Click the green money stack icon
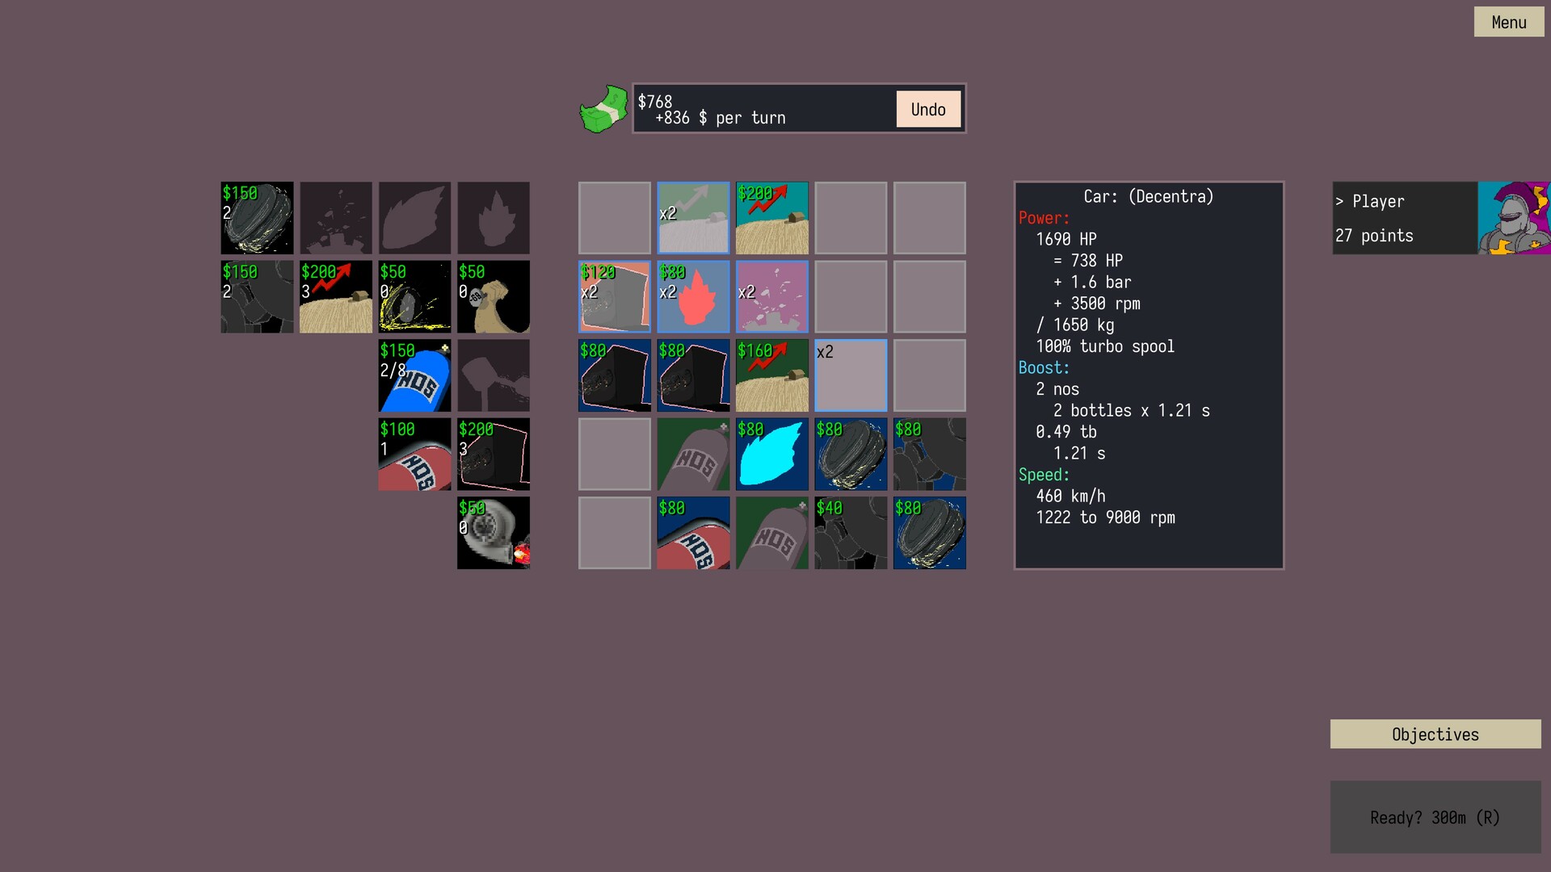This screenshot has width=1551, height=872. tap(603, 109)
